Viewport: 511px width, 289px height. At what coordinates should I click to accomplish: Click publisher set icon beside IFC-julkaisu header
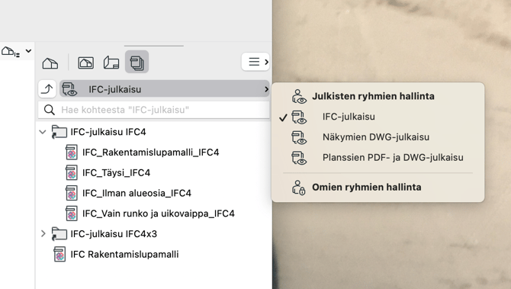coord(69,89)
